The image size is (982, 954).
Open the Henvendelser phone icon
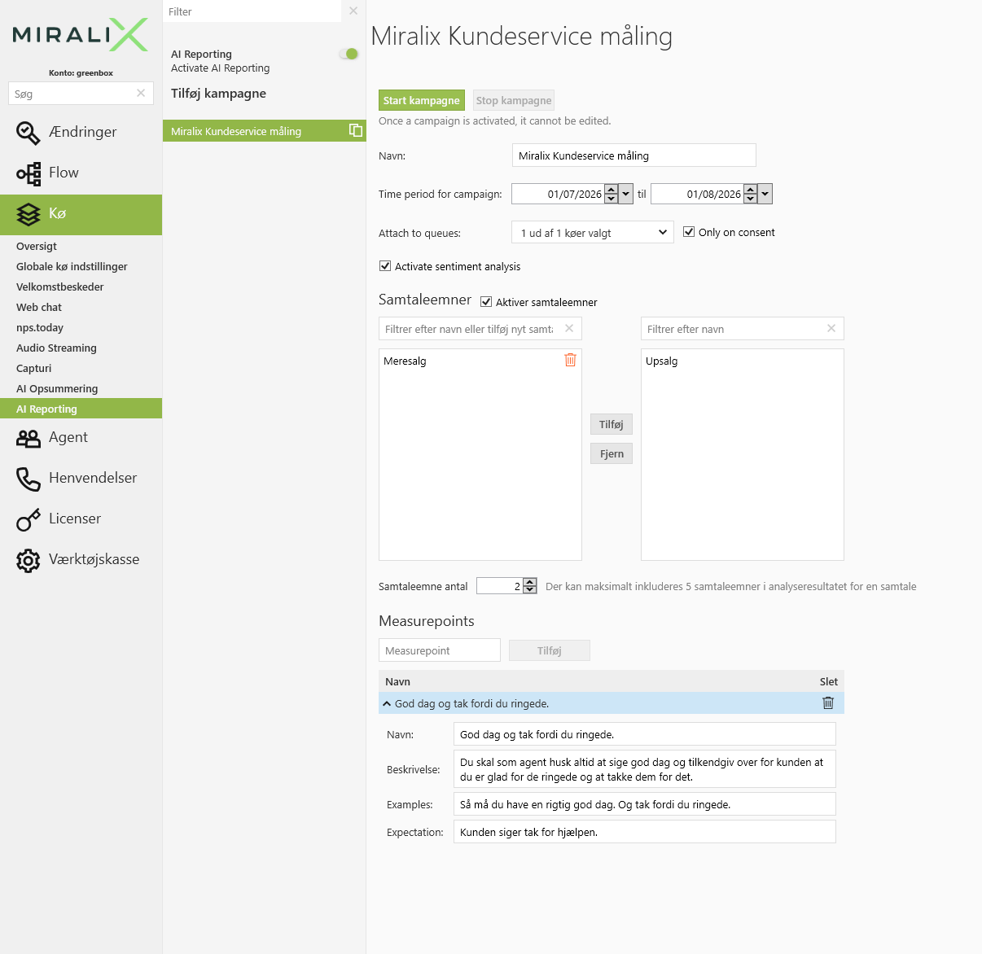[x=28, y=479]
